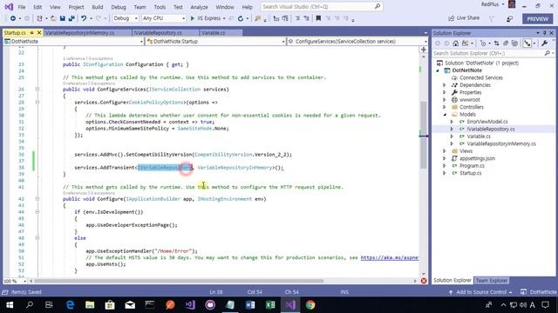Toggle Preview Selected Items in Solution Explorer

click(x=527, y=43)
